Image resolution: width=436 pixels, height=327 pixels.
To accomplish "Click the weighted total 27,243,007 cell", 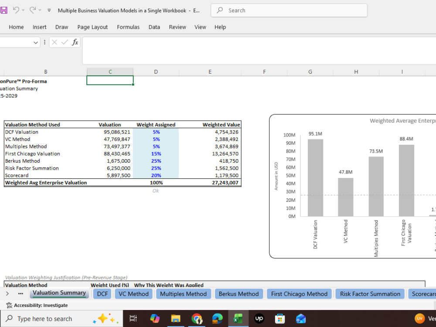I will pyautogui.click(x=225, y=183).
